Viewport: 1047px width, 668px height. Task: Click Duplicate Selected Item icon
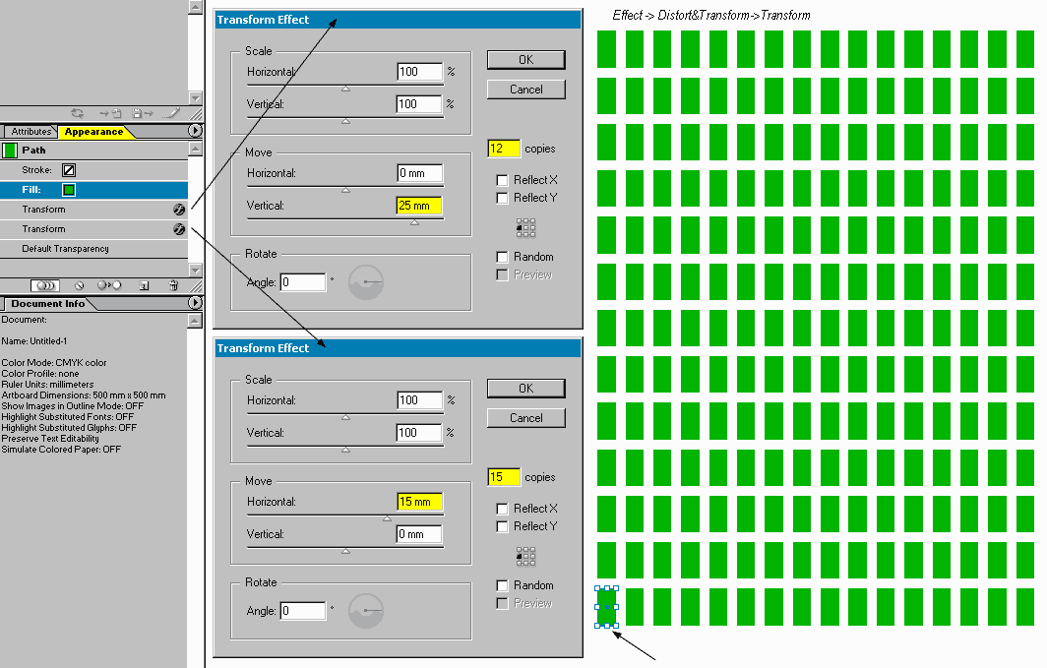[144, 285]
